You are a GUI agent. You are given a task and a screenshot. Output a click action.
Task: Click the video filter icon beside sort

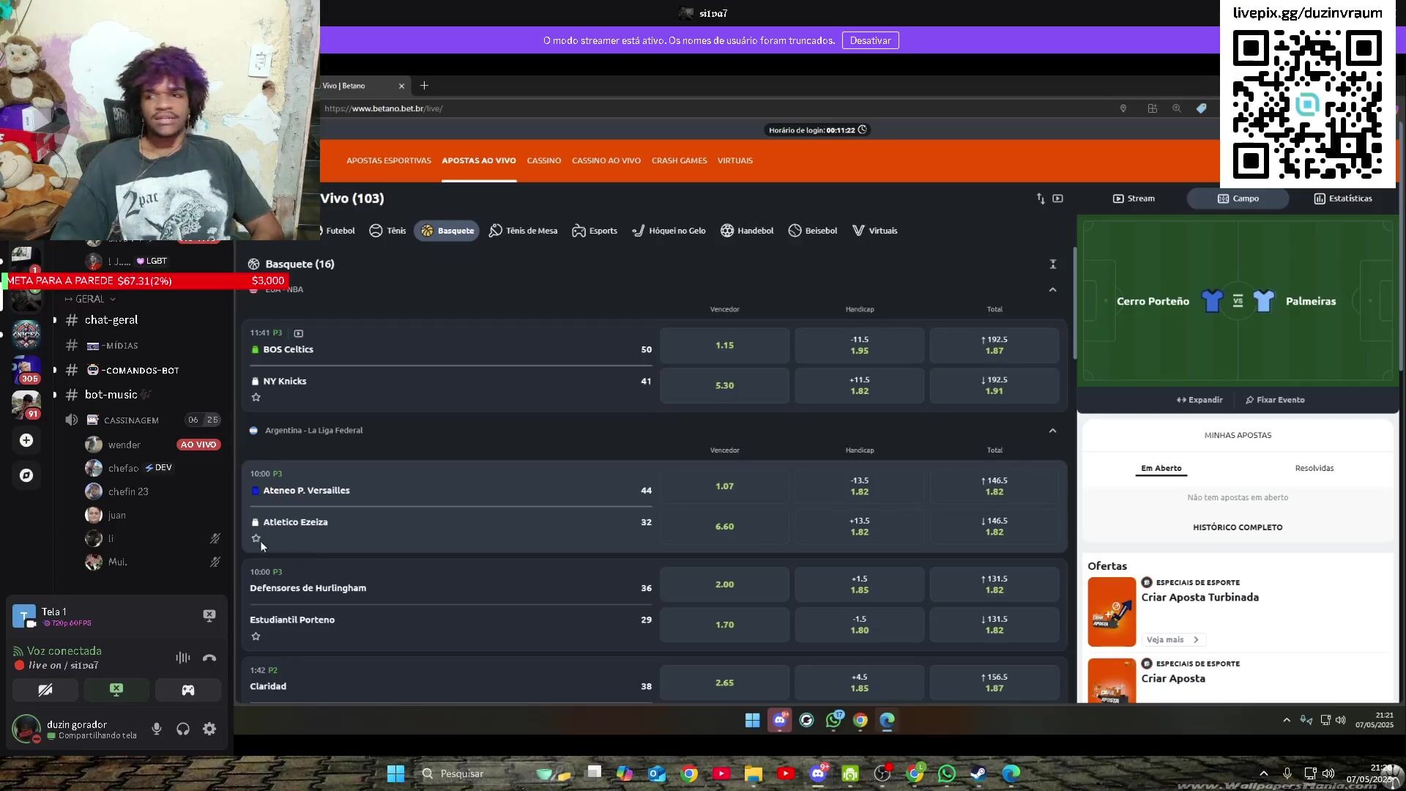click(x=1057, y=198)
